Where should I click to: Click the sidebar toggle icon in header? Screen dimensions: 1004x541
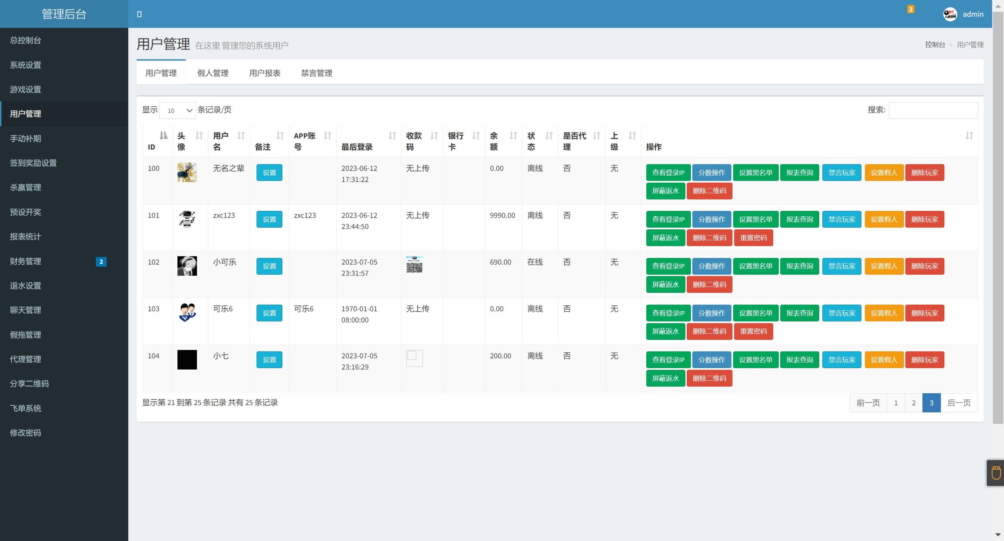pyautogui.click(x=139, y=14)
